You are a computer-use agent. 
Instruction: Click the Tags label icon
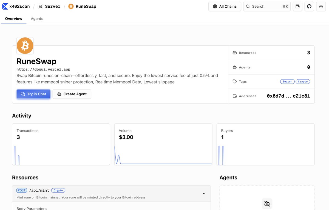tap(235, 81)
